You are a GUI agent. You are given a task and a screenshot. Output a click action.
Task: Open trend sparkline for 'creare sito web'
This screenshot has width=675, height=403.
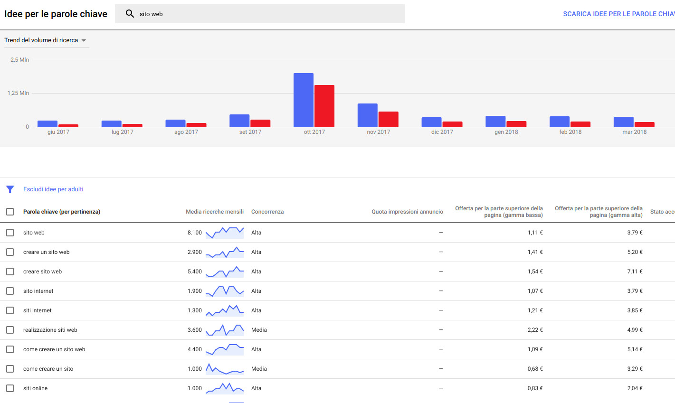(x=225, y=272)
